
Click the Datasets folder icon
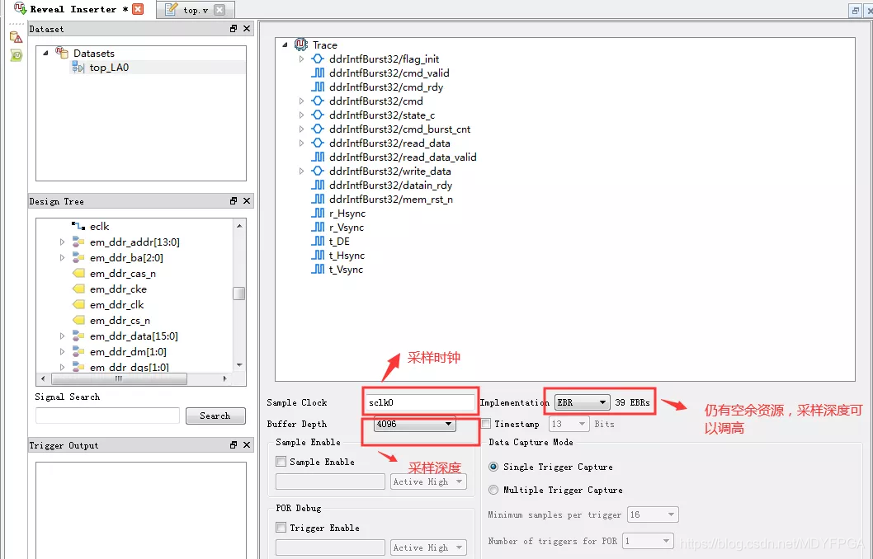point(62,53)
